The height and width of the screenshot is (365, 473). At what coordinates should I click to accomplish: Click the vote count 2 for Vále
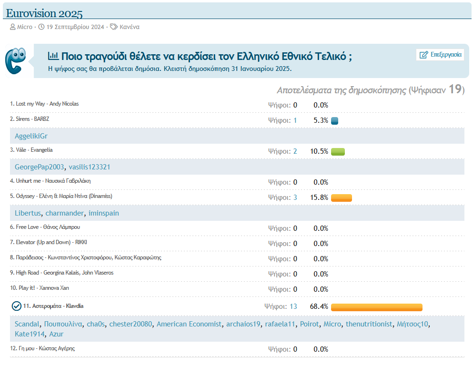pos(295,151)
